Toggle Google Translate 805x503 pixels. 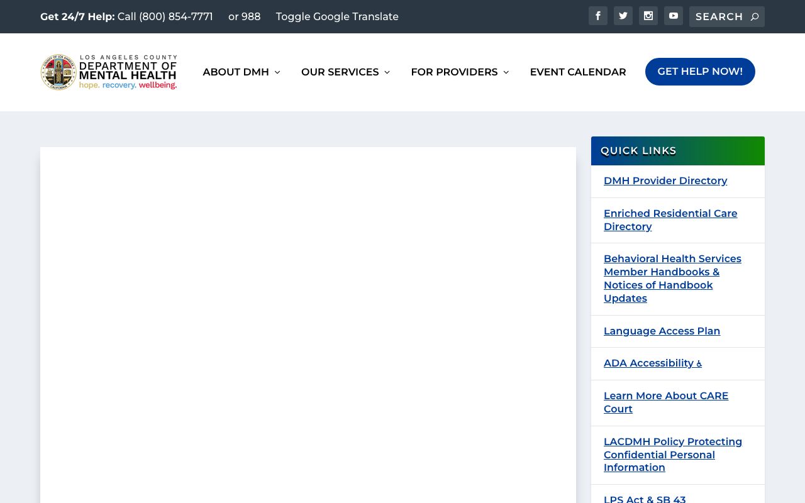tap(336, 16)
